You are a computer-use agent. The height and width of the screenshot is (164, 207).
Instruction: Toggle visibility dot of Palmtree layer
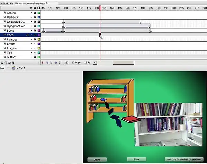pyautogui.click(x=31, y=40)
